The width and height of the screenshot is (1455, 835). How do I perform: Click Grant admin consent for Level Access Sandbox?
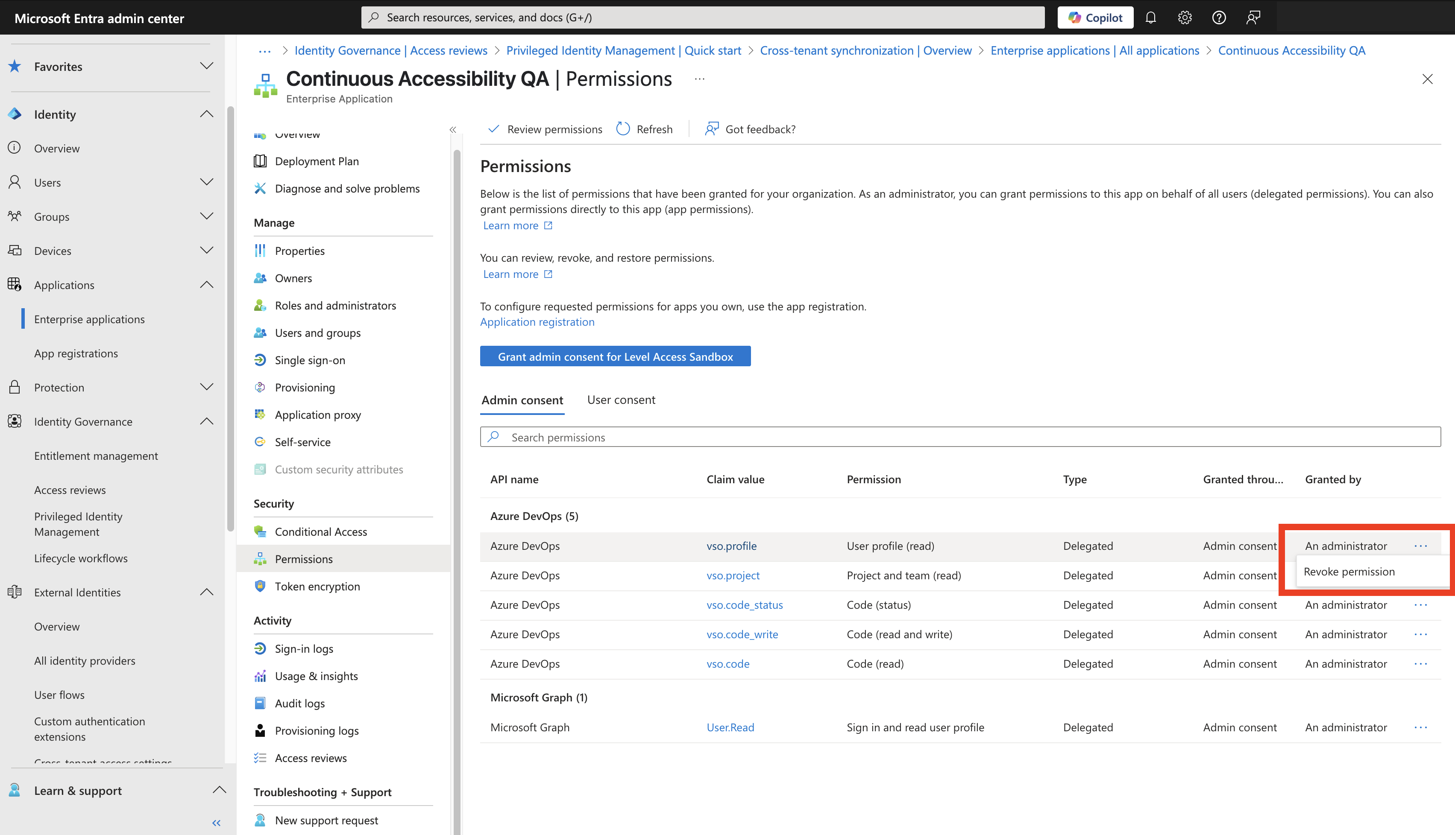click(x=615, y=356)
